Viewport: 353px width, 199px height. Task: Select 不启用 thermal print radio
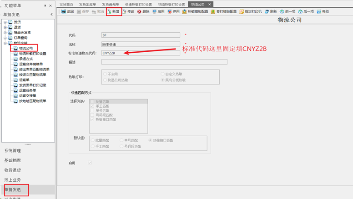[x=105, y=74]
